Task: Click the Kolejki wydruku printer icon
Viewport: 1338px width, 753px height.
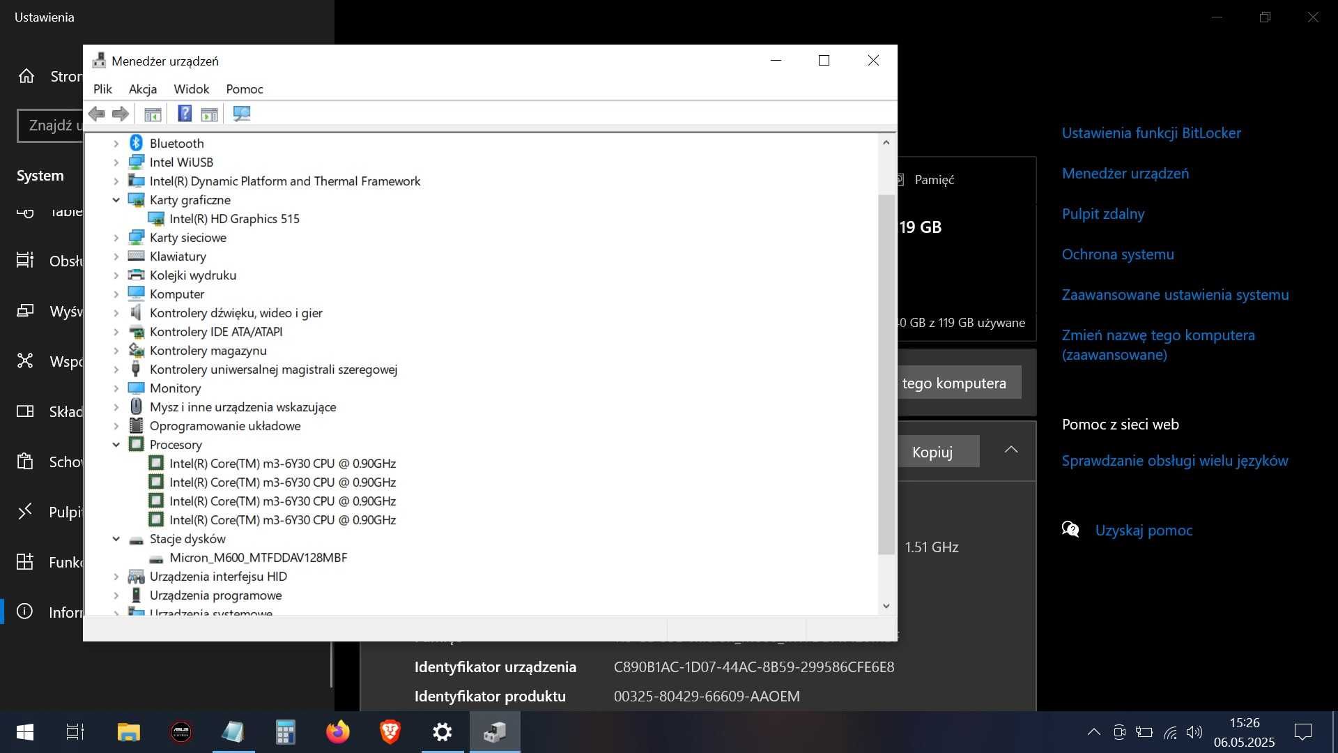Action: [x=137, y=275]
